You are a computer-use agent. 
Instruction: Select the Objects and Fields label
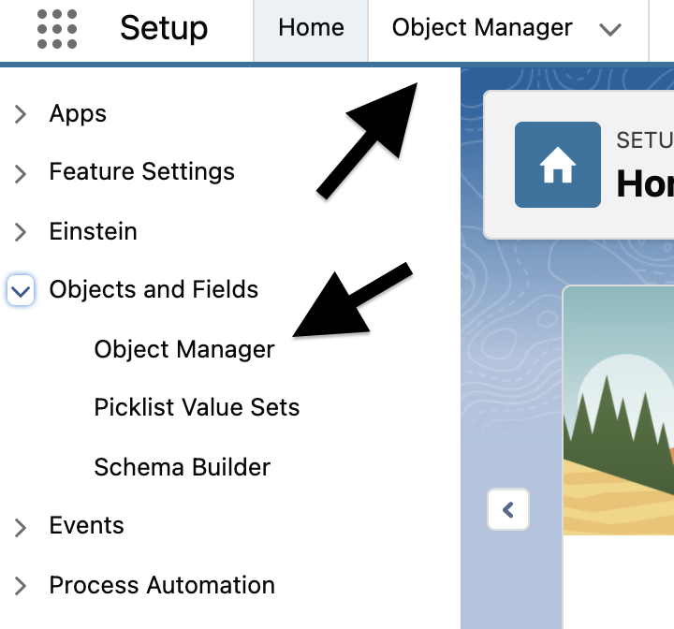(154, 289)
